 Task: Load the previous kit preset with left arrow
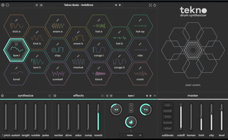(x=116, y=5)
